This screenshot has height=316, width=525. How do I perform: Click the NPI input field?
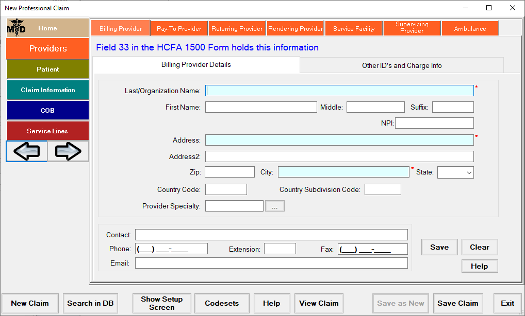coord(435,123)
